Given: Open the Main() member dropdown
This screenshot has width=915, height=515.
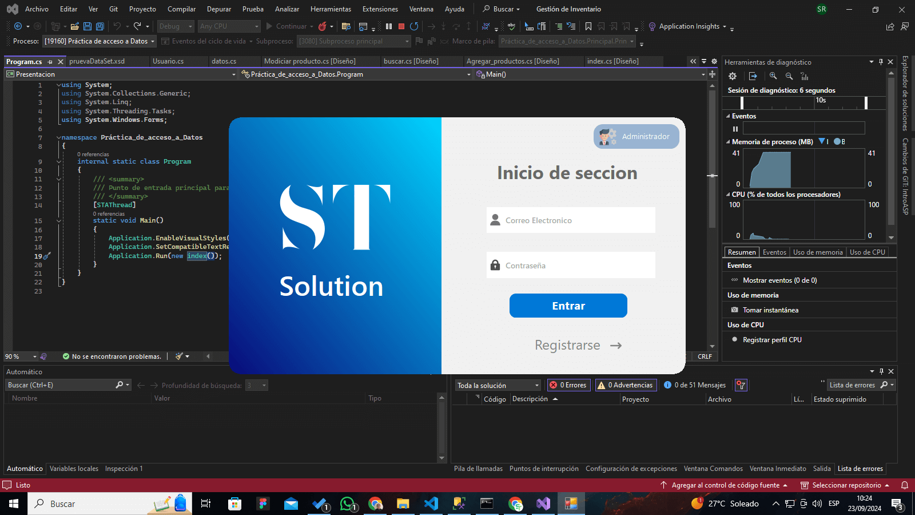Looking at the screenshot, I should pyautogui.click(x=591, y=74).
